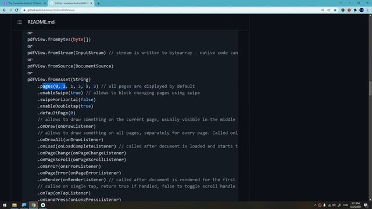Open the Windows notification center
The image size is (372, 209).
click(x=366, y=205)
